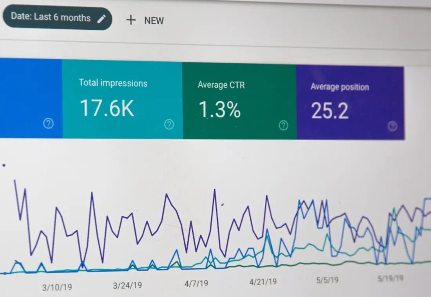This screenshot has height=297, width=431.
Task: Click the NEW filter label
Action: coord(154,21)
